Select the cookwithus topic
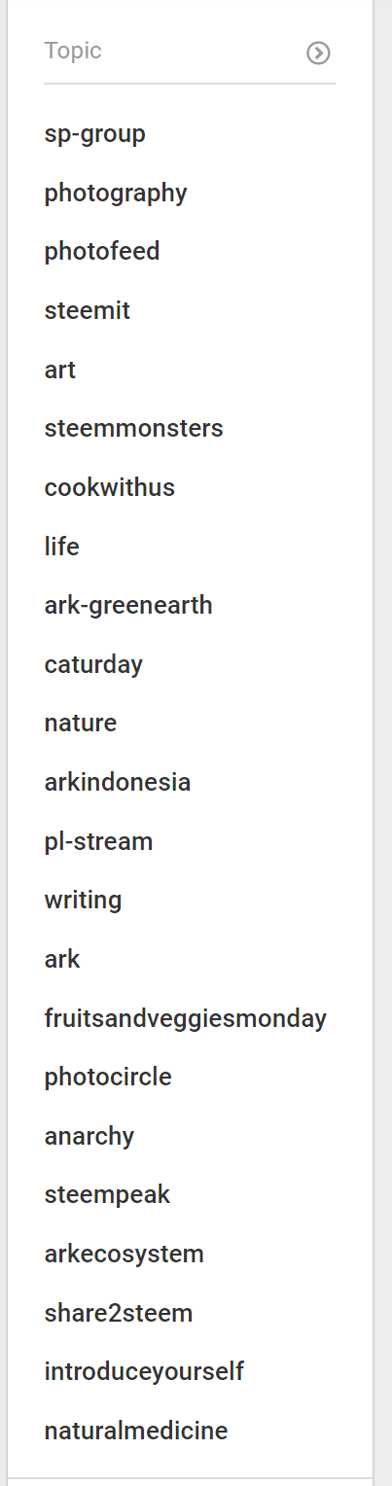 tap(109, 488)
